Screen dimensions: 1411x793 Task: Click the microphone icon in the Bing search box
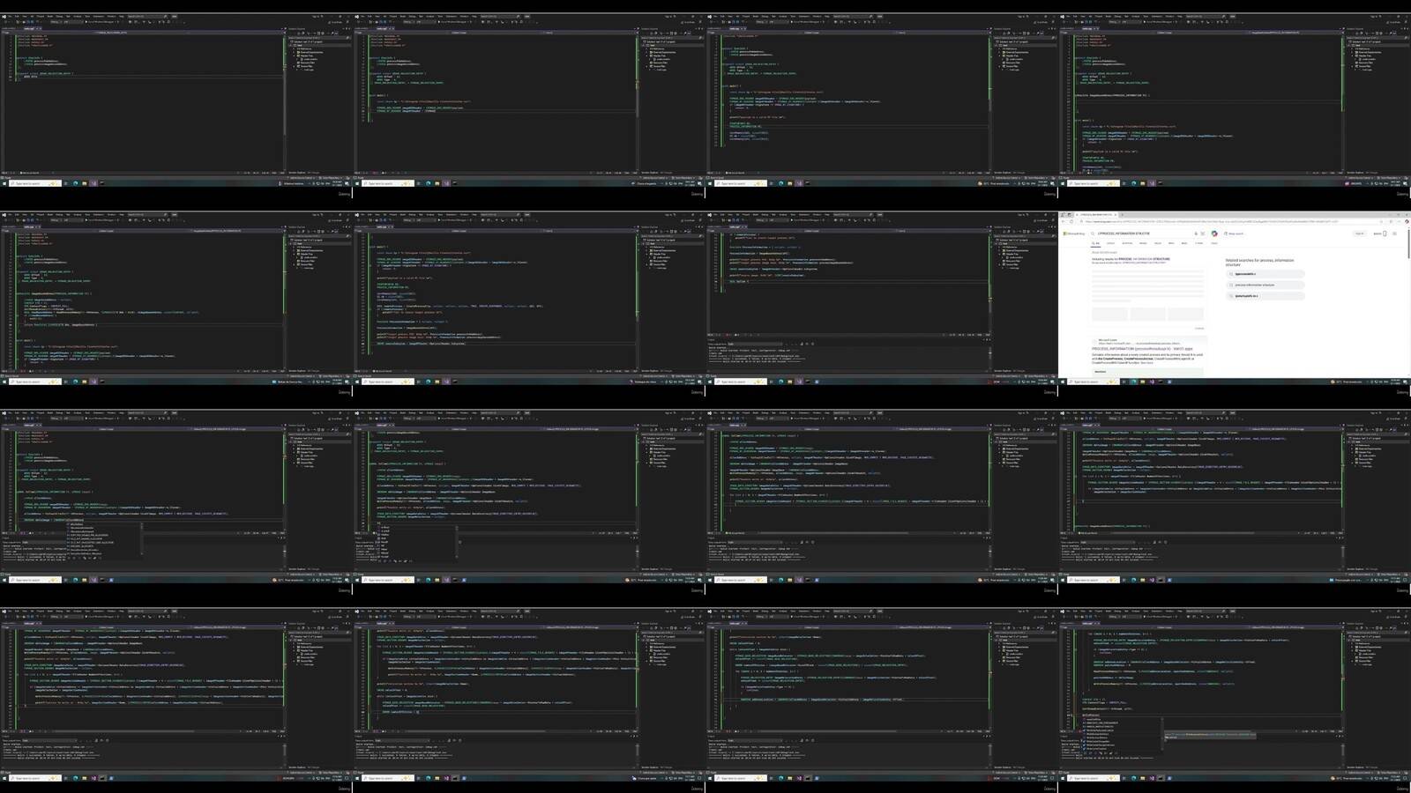point(1196,233)
